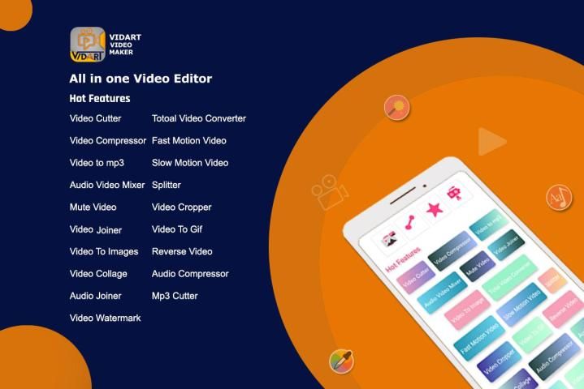584x389 pixels.
Task: Tap the magnifier search circle icon
Action: pos(396,107)
